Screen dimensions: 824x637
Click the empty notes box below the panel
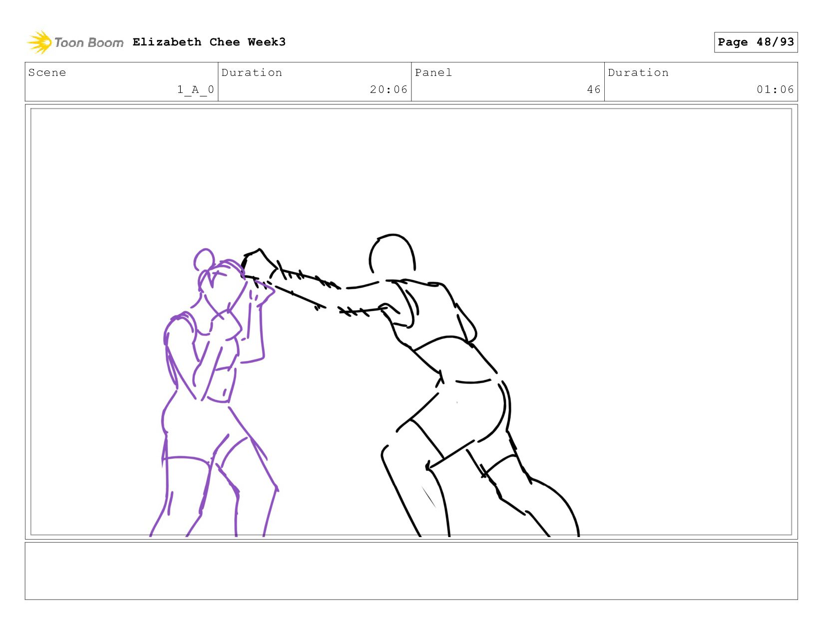pos(411,571)
